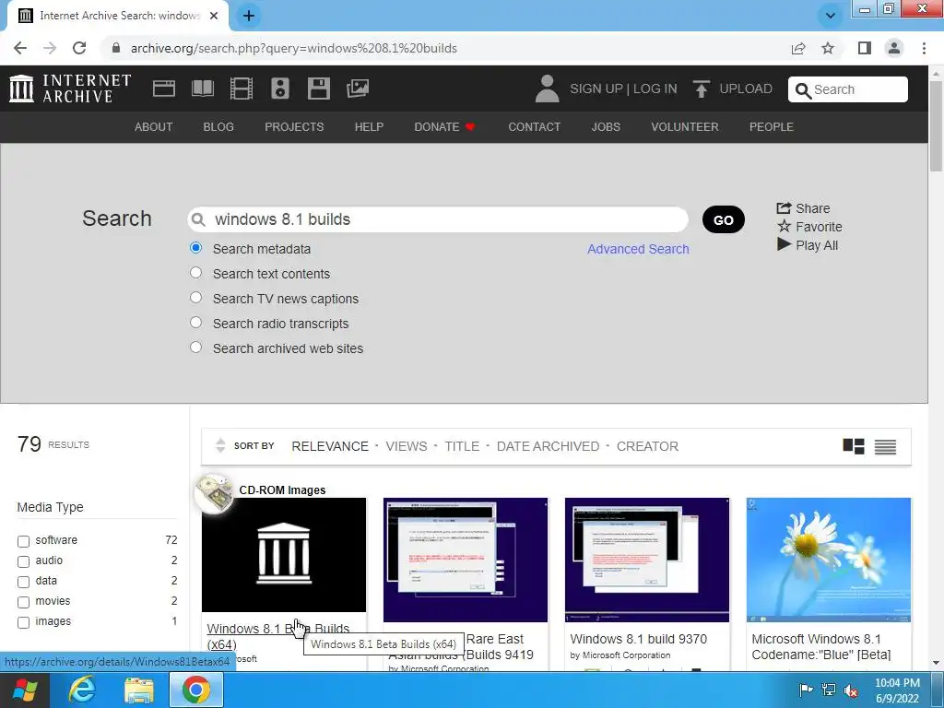Open the BLOG menu item
The width and height of the screenshot is (944, 708).
(x=218, y=127)
